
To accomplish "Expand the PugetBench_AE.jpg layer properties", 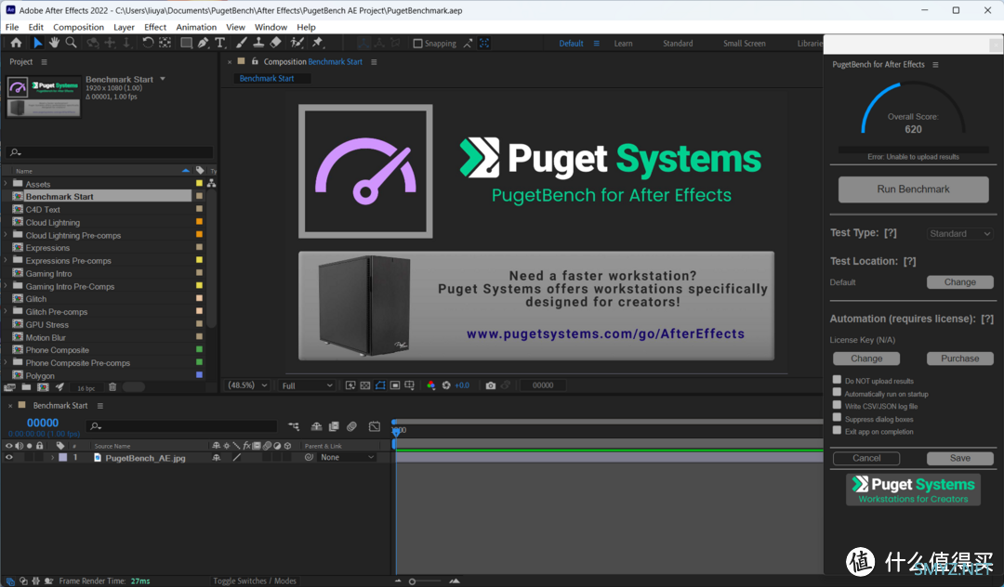I will point(52,458).
